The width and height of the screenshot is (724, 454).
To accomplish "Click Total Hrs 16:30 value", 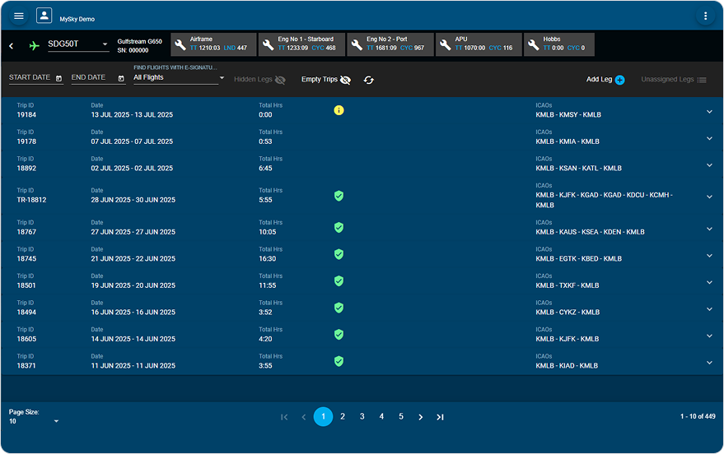I will 268,258.
